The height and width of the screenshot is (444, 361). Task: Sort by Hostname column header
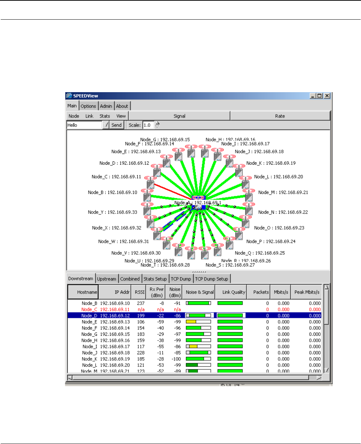coord(83,292)
